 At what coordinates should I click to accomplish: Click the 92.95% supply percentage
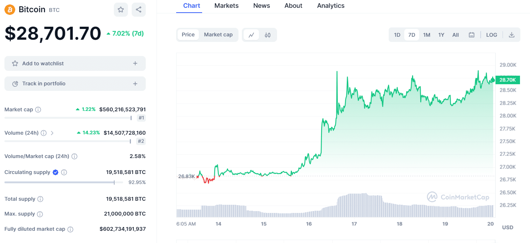137,182
